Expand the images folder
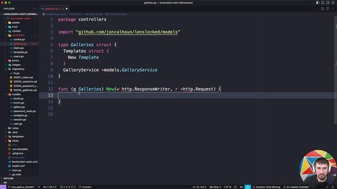337x189 pixels. tap(16, 65)
